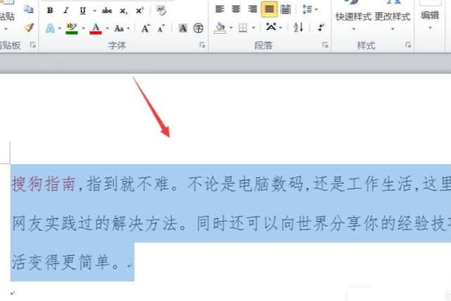Open the Paragraph dialog launcher
Screen dimensions: 451x301
(x=325, y=45)
